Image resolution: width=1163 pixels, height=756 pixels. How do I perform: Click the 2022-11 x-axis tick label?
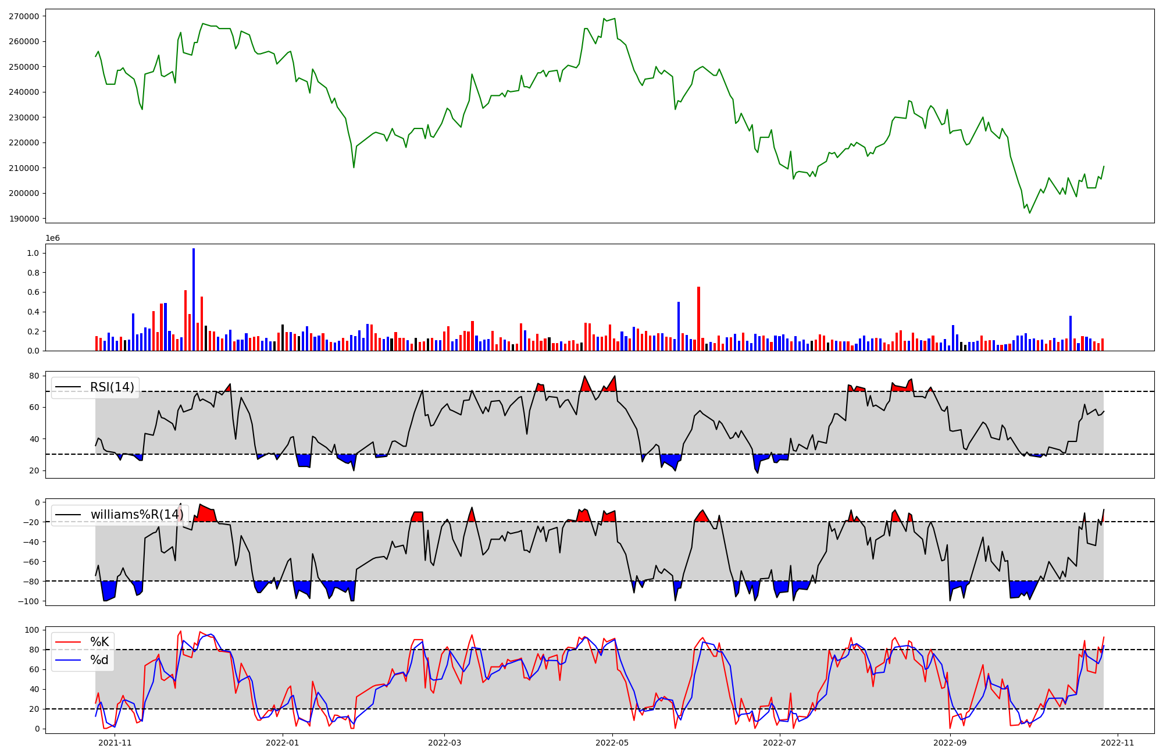coord(1117,743)
